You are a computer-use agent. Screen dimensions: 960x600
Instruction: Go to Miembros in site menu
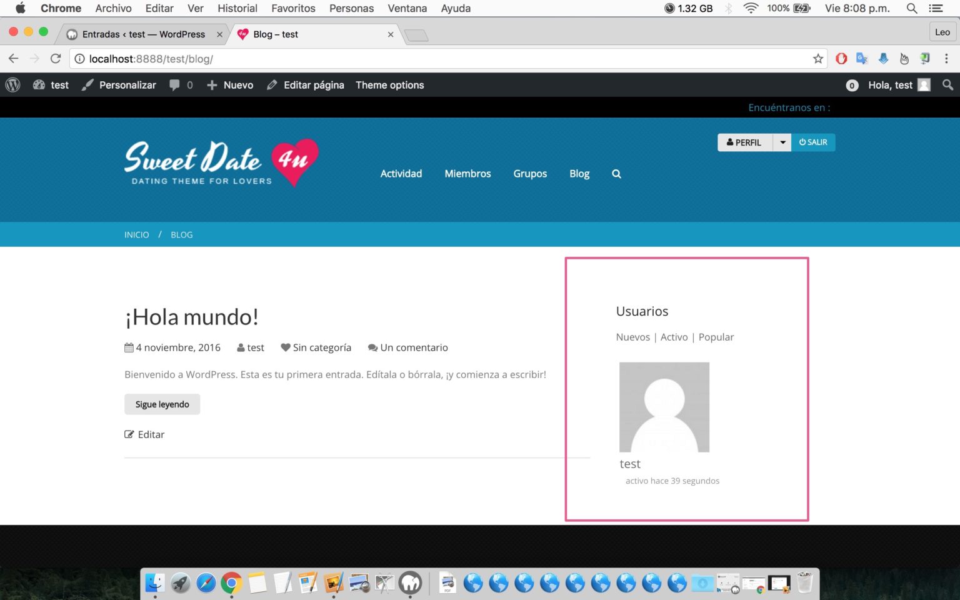pyautogui.click(x=467, y=174)
